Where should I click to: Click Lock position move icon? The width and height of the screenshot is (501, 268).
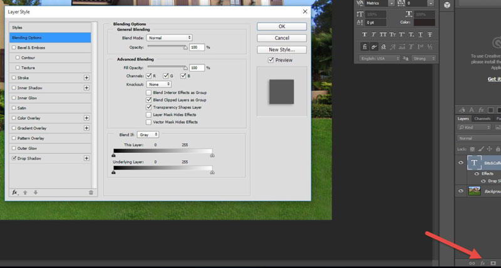489,149
